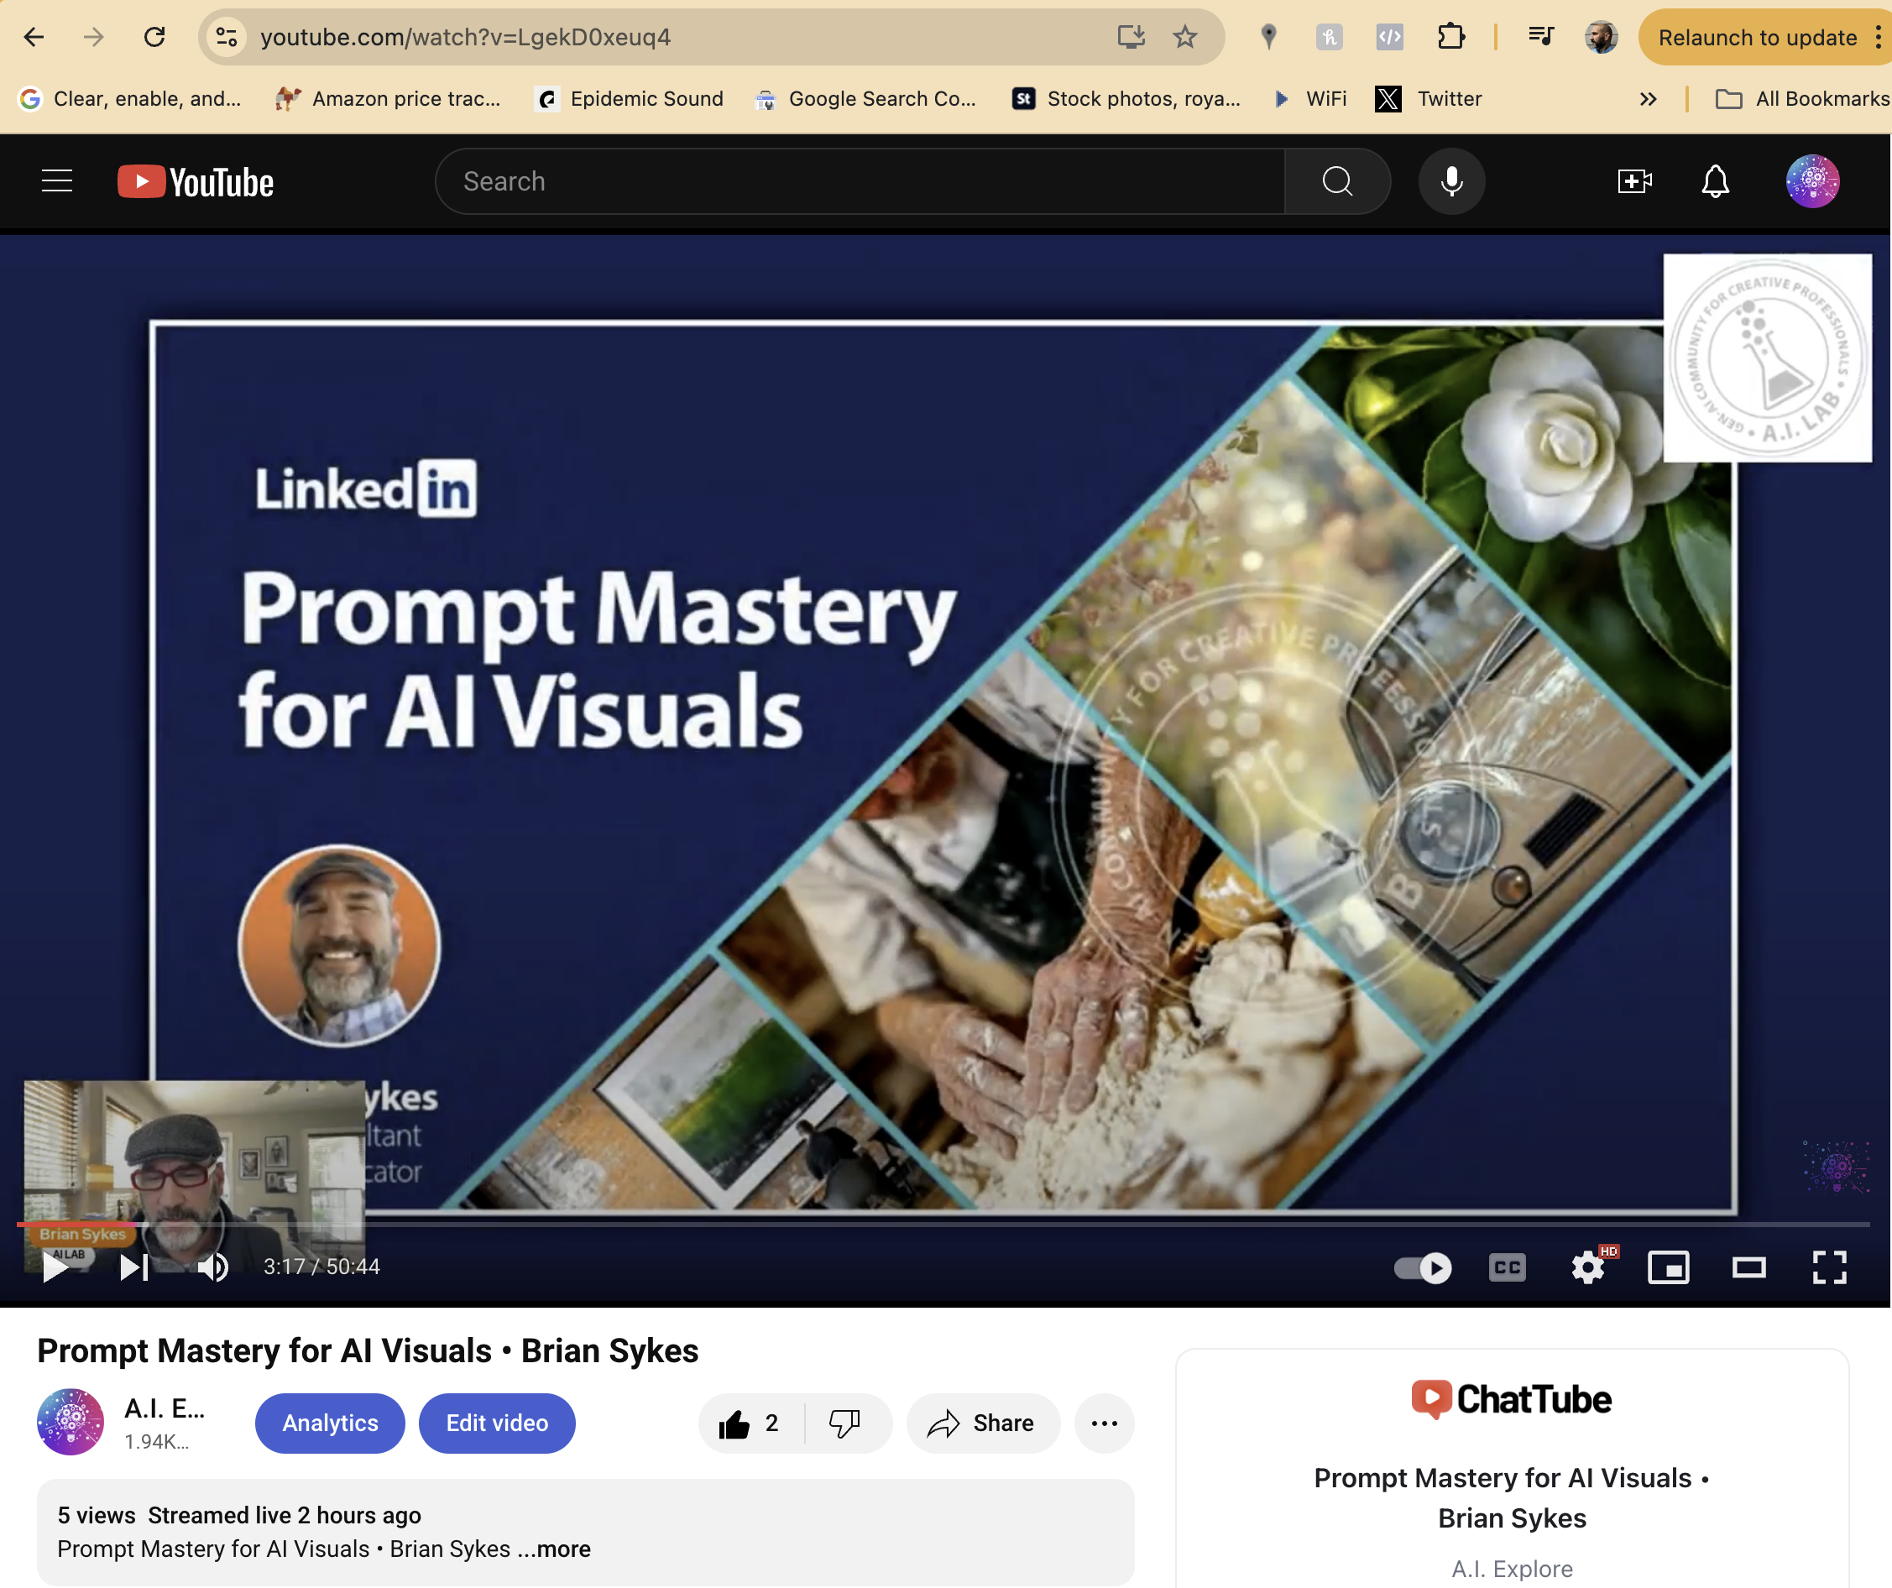Click the Create video camera icon

[1633, 181]
